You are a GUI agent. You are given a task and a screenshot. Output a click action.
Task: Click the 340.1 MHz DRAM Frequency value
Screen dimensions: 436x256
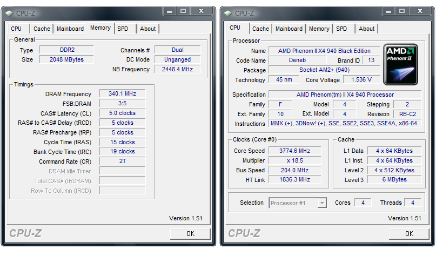tap(122, 93)
